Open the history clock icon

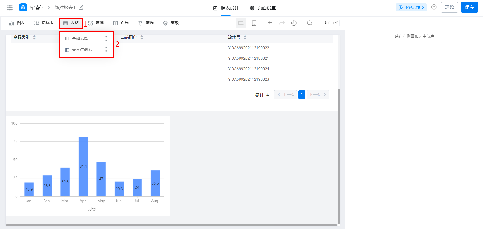[294, 23]
